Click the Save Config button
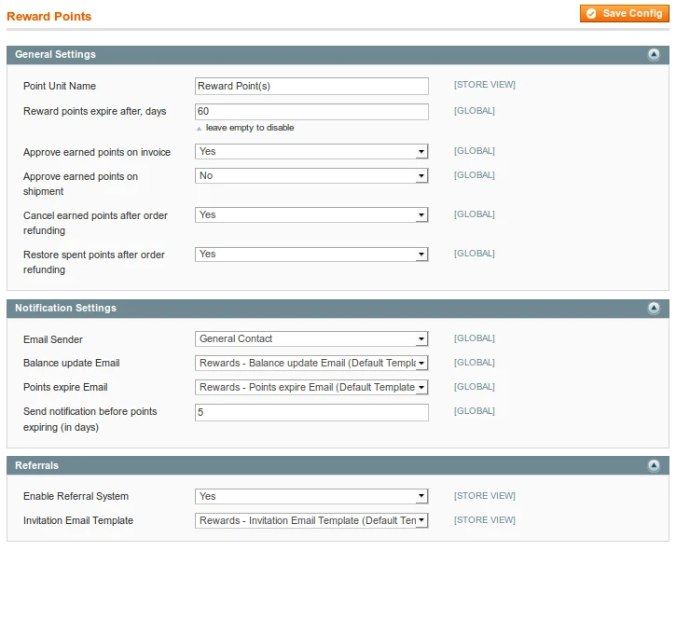 [x=625, y=13]
